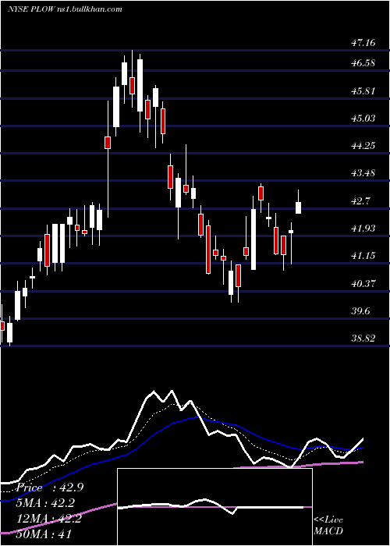390x546 pixels.
Task: Click the 50MA : 41 readout
Action: [44, 534]
